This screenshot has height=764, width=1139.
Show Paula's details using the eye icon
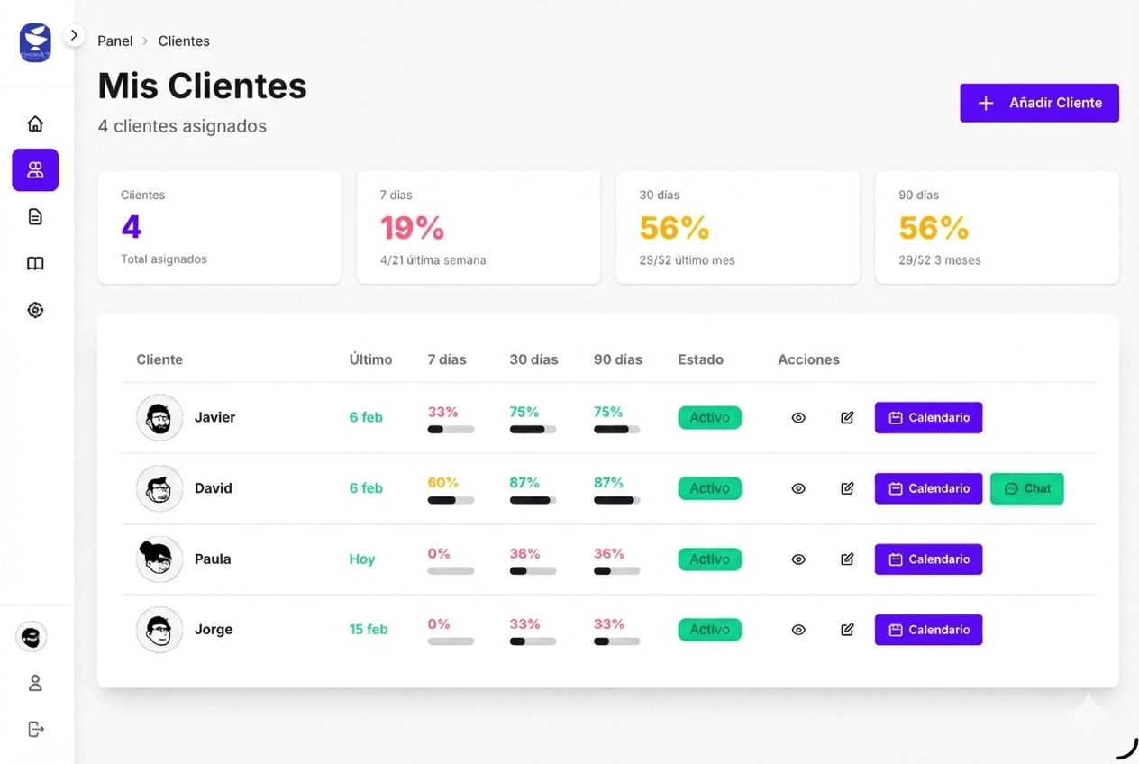point(798,559)
